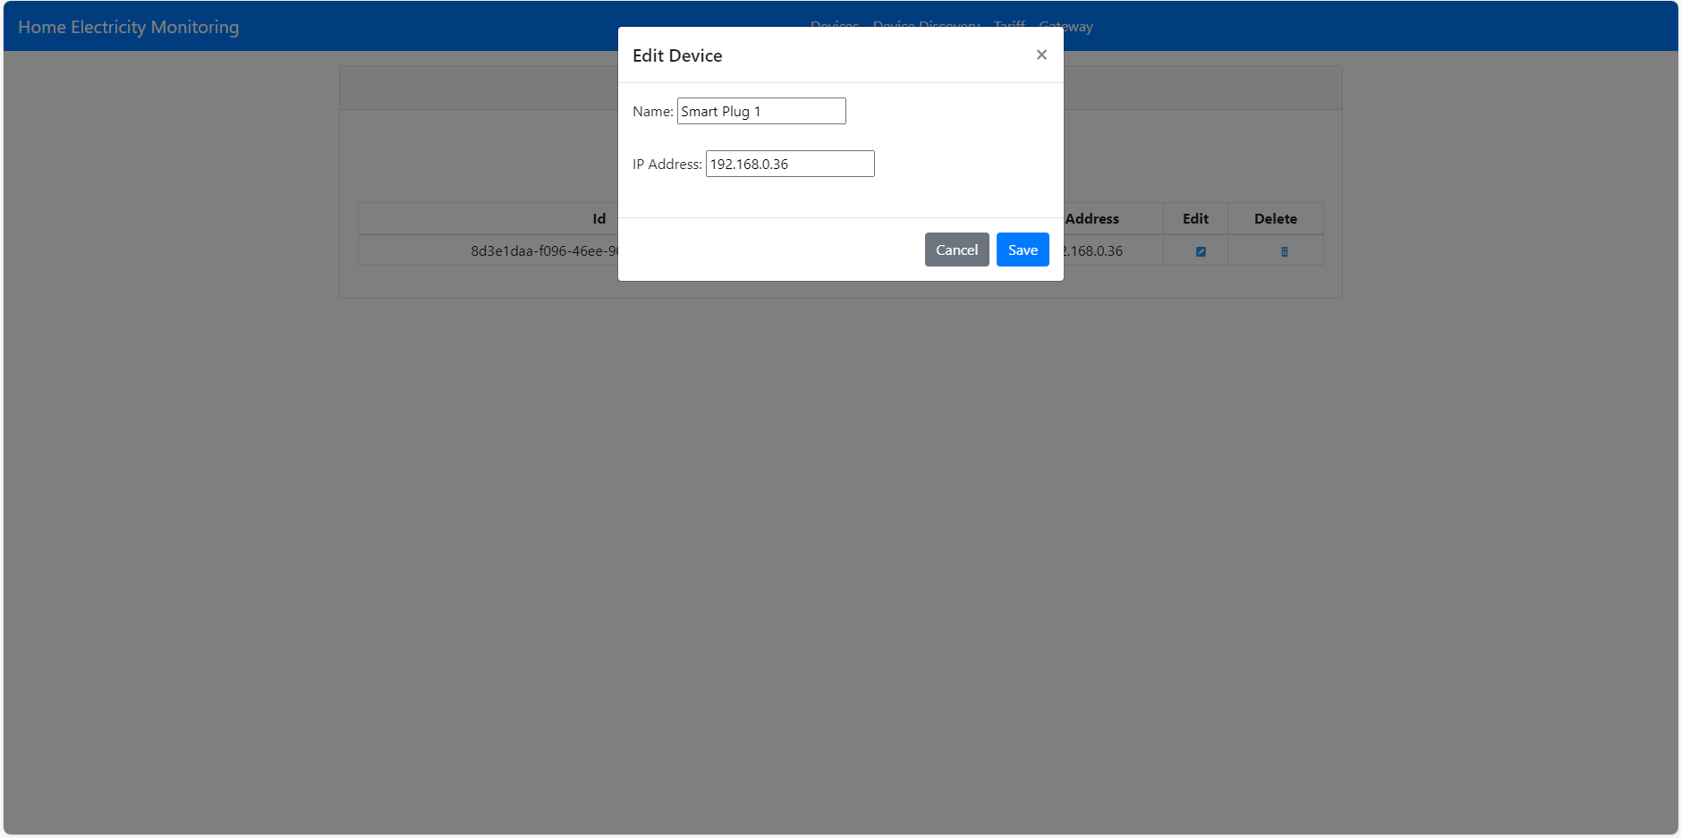Click the Id column header in the table
The height and width of the screenshot is (838, 1681).
(x=598, y=218)
